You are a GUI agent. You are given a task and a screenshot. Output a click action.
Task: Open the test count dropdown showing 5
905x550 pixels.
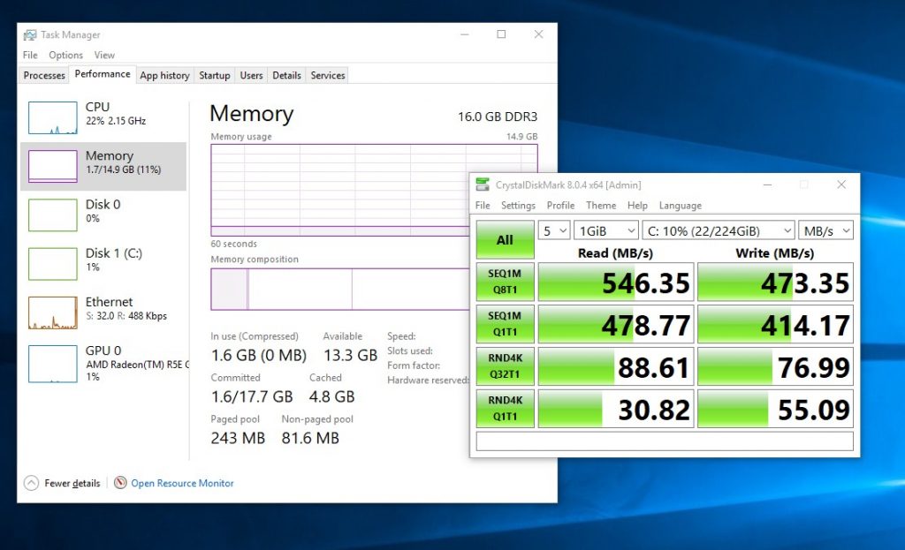(554, 230)
